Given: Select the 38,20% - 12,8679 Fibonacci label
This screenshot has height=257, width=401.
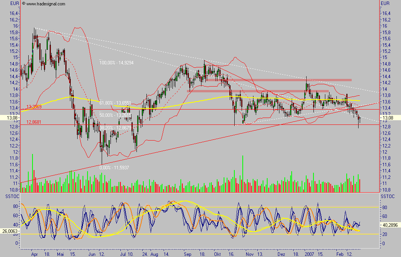Looking at the screenshot, I should point(115,128).
